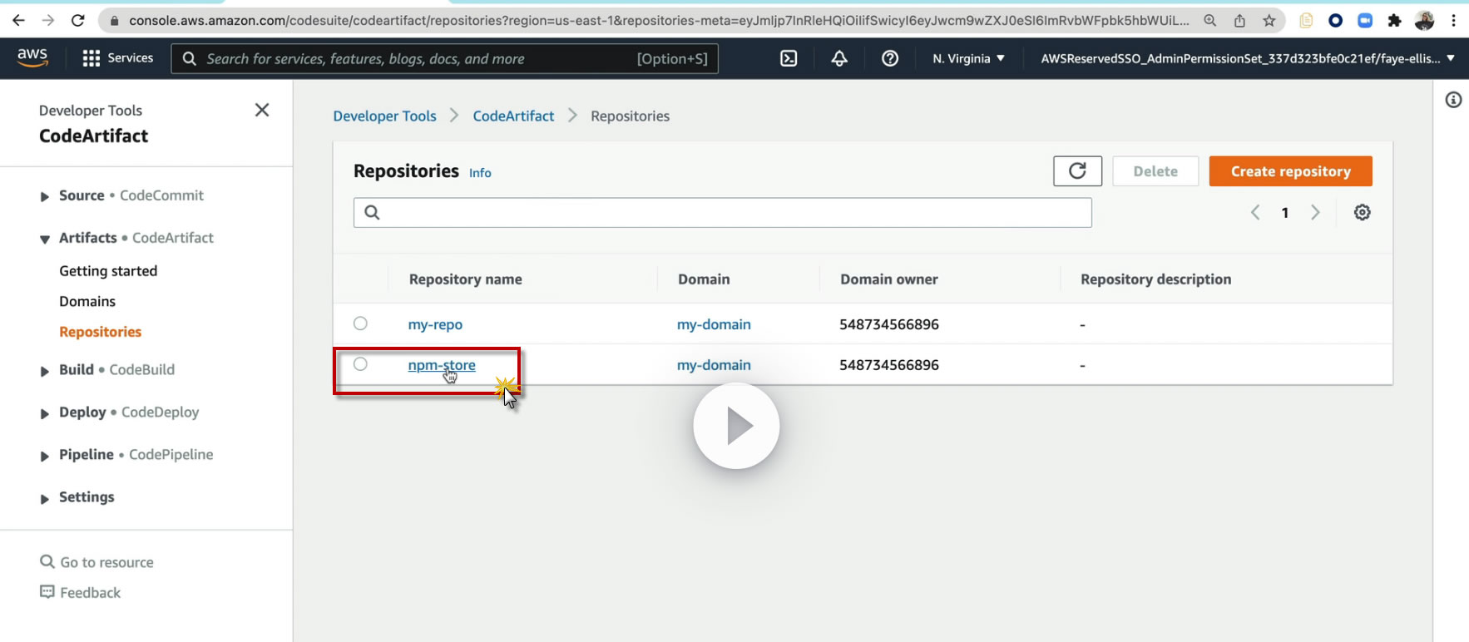Click the share page icon in address bar

point(1239,21)
